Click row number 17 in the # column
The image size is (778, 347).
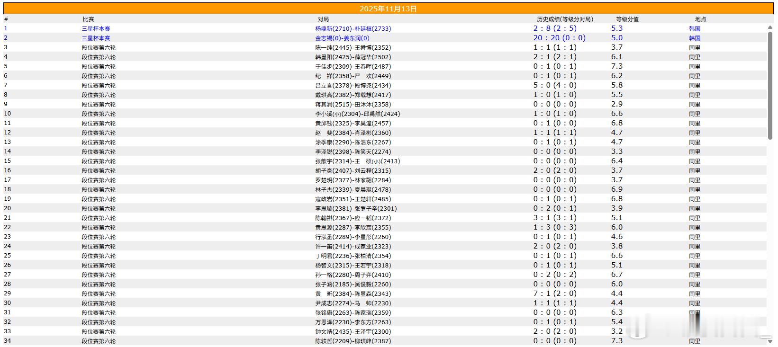[x=7, y=180]
